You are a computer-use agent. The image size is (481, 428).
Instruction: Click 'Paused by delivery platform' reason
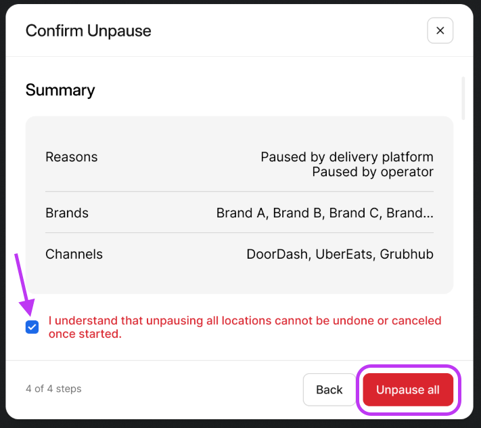click(347, 156)
